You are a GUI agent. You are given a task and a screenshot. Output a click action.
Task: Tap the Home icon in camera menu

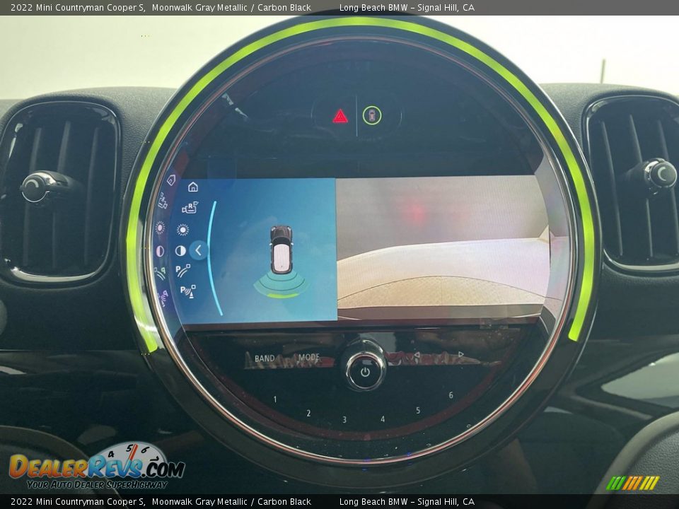(x=192, y=187)
